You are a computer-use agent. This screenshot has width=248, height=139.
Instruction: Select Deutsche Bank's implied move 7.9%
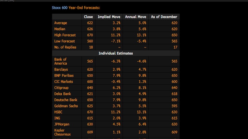tap(115, 100)
